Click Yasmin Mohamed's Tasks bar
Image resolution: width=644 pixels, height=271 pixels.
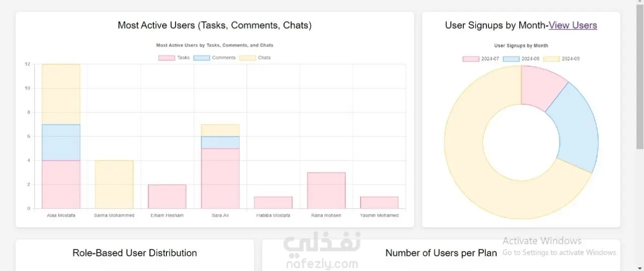(379, 202)
